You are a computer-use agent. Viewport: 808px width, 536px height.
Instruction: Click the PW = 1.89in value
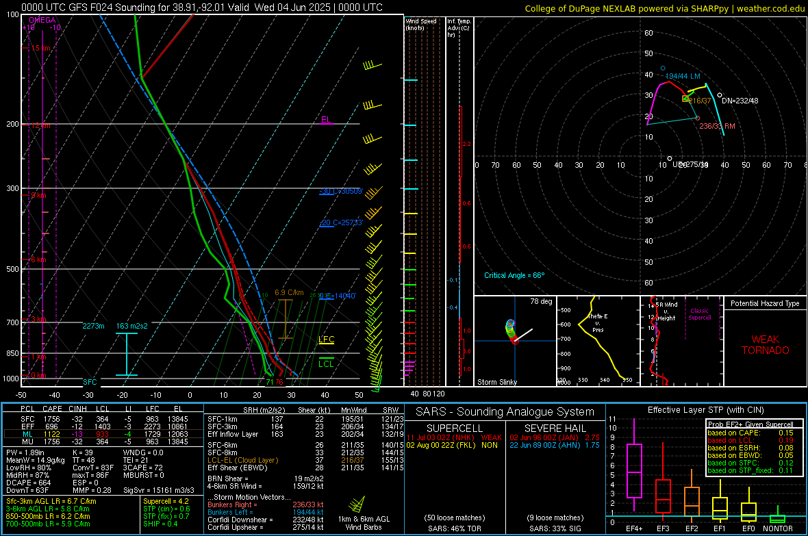tap(25, 452)
